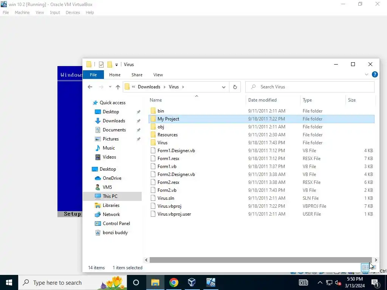Open Pictures in Quick access

(x=111, y=139)
